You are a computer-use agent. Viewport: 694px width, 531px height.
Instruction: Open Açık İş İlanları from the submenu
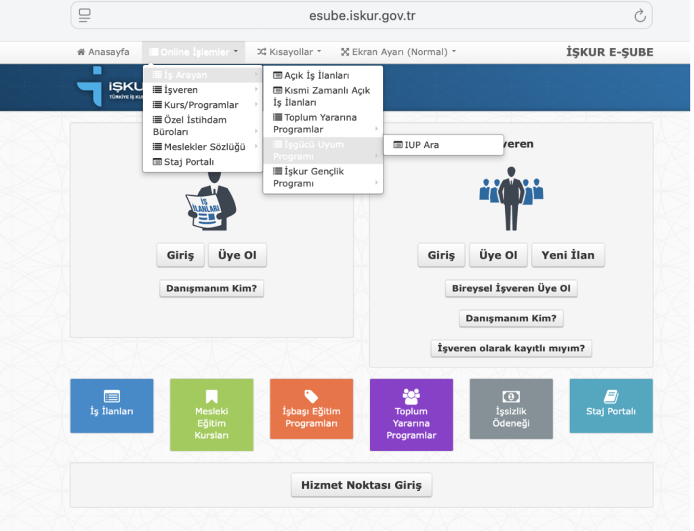coord(323,75)
